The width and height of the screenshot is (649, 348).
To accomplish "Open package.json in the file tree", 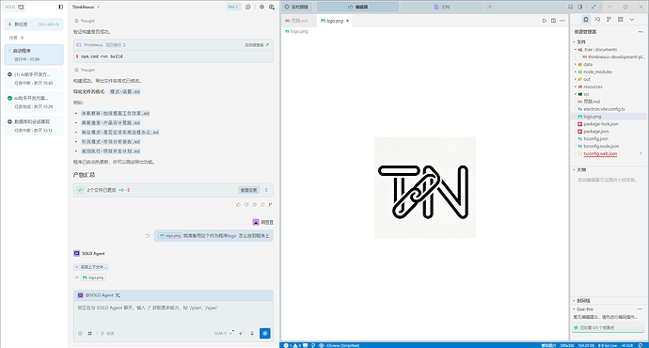I will tap(596, 132).
